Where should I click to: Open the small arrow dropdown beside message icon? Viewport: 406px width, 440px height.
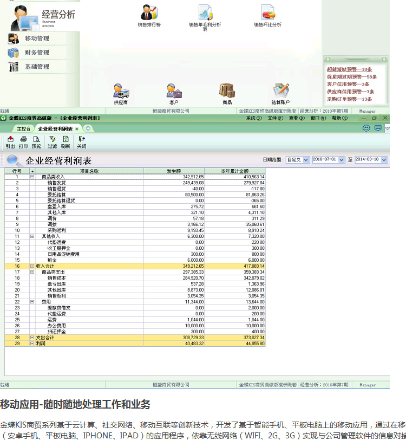(387, 128)
